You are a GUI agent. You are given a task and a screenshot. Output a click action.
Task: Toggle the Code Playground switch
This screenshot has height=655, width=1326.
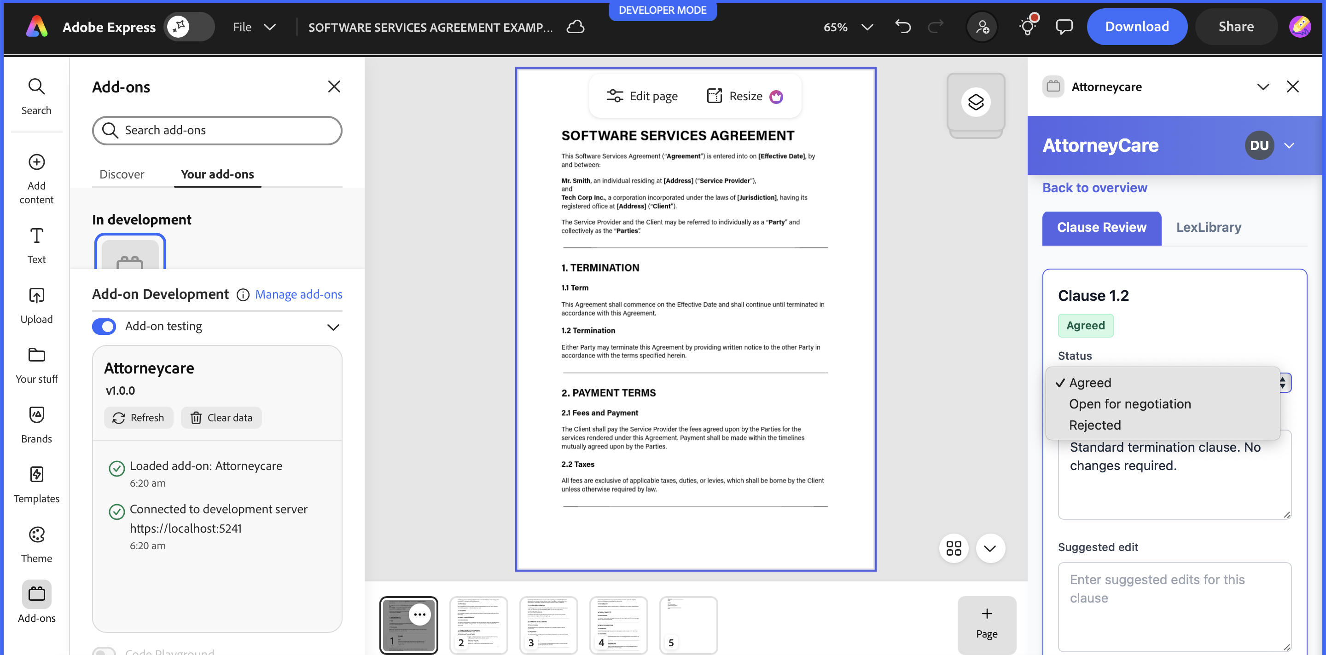coord(104,652)
